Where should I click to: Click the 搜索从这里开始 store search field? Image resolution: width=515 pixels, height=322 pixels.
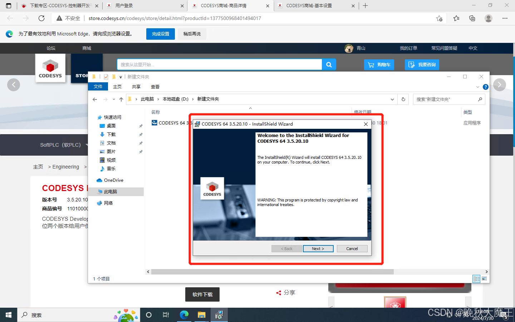point(220,64)
